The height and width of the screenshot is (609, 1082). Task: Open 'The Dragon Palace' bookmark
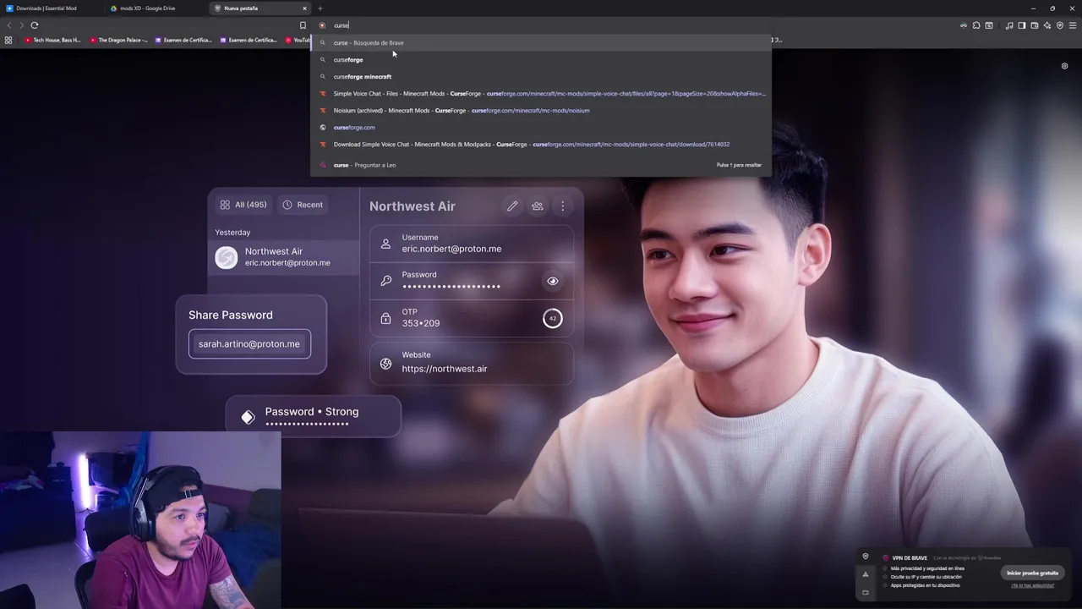tap(118, 40)
